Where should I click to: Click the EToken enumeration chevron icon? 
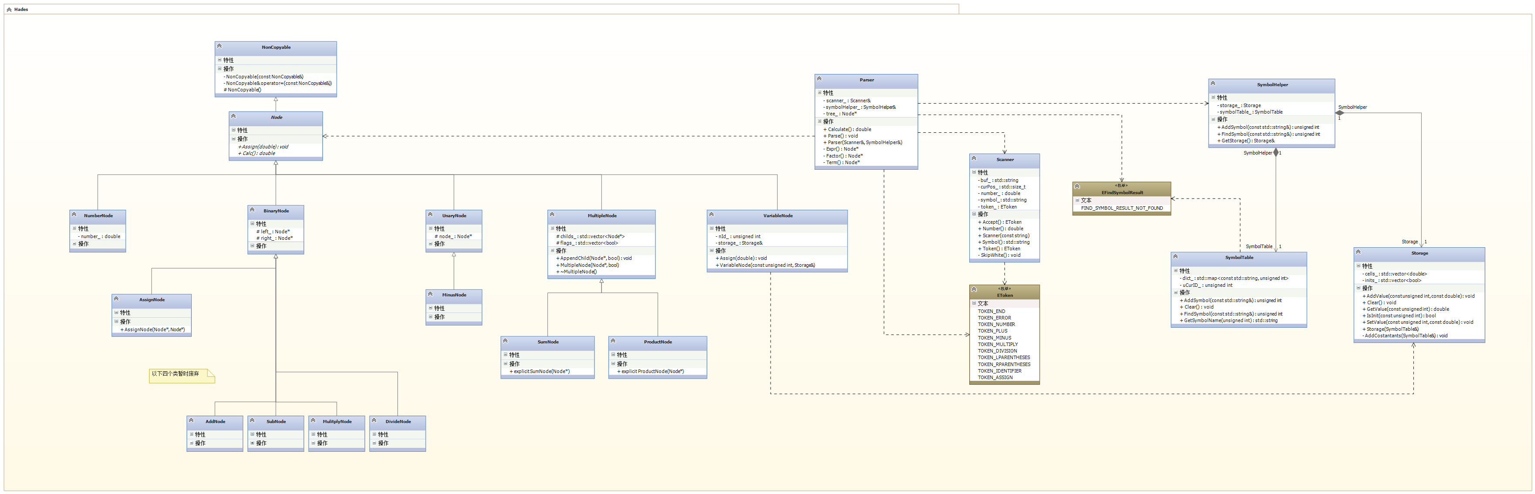coord(974,289)
